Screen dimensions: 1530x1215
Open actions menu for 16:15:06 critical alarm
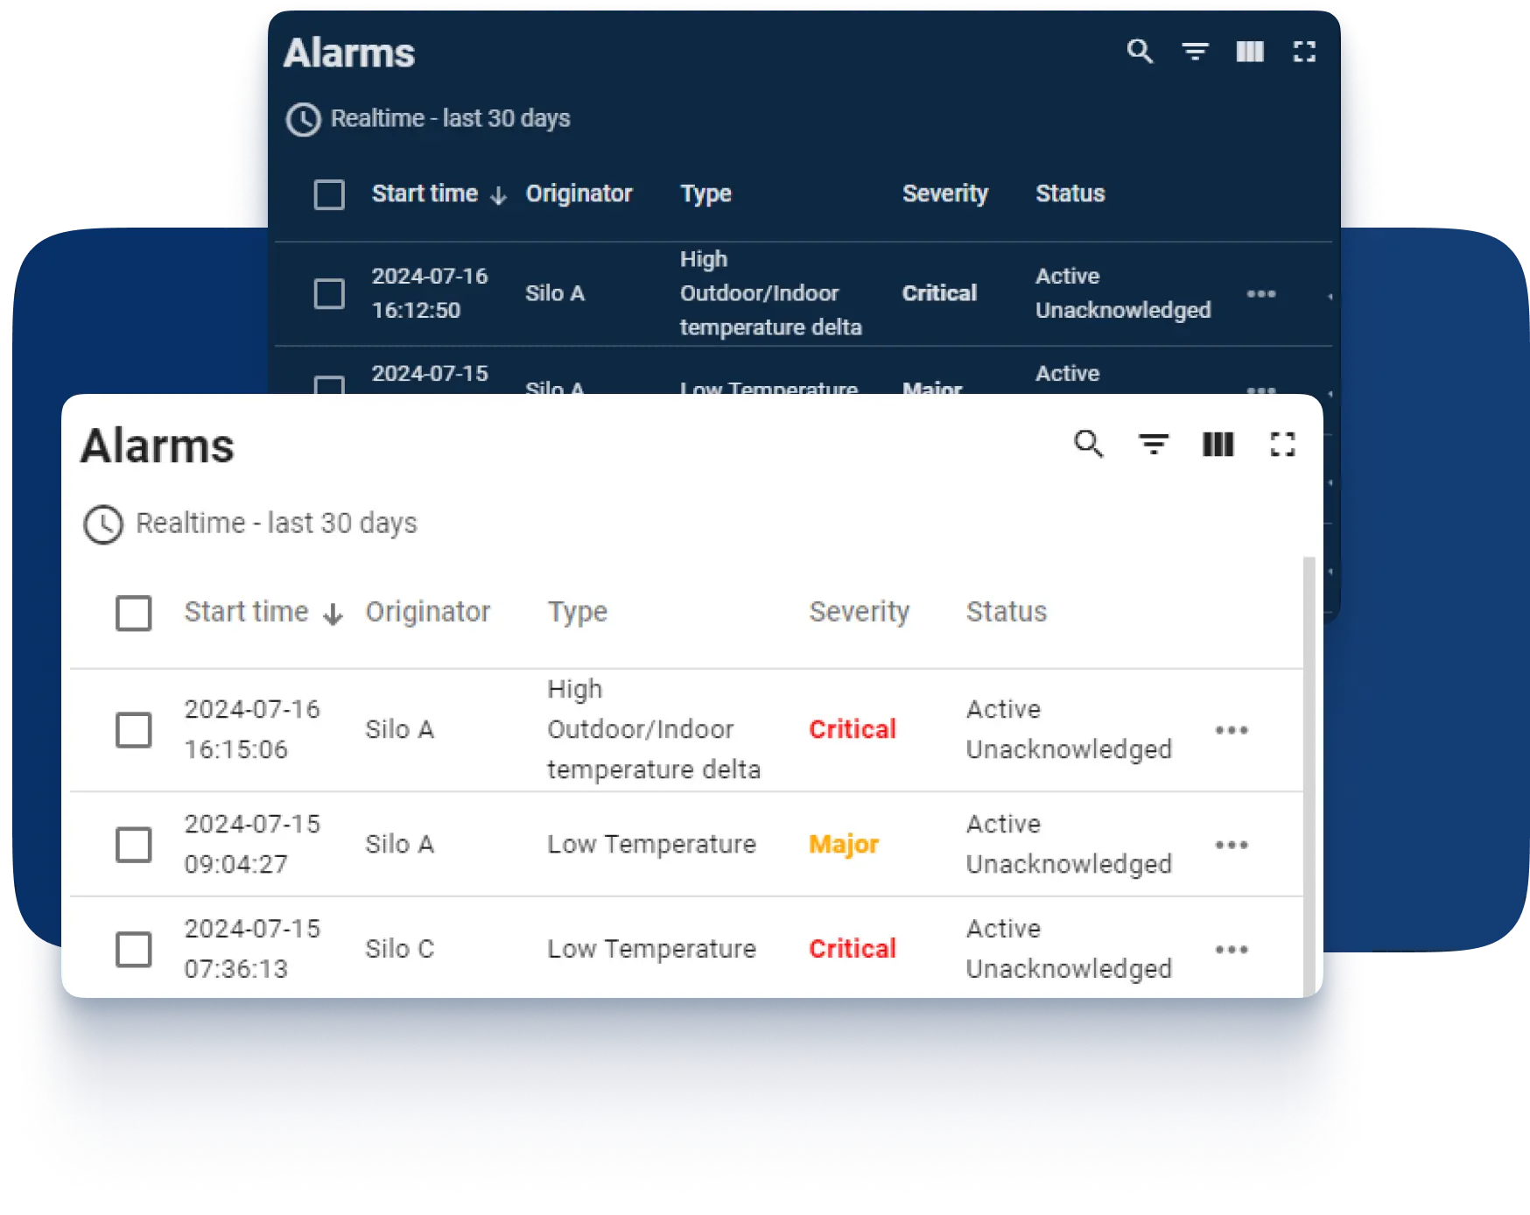1232,730
